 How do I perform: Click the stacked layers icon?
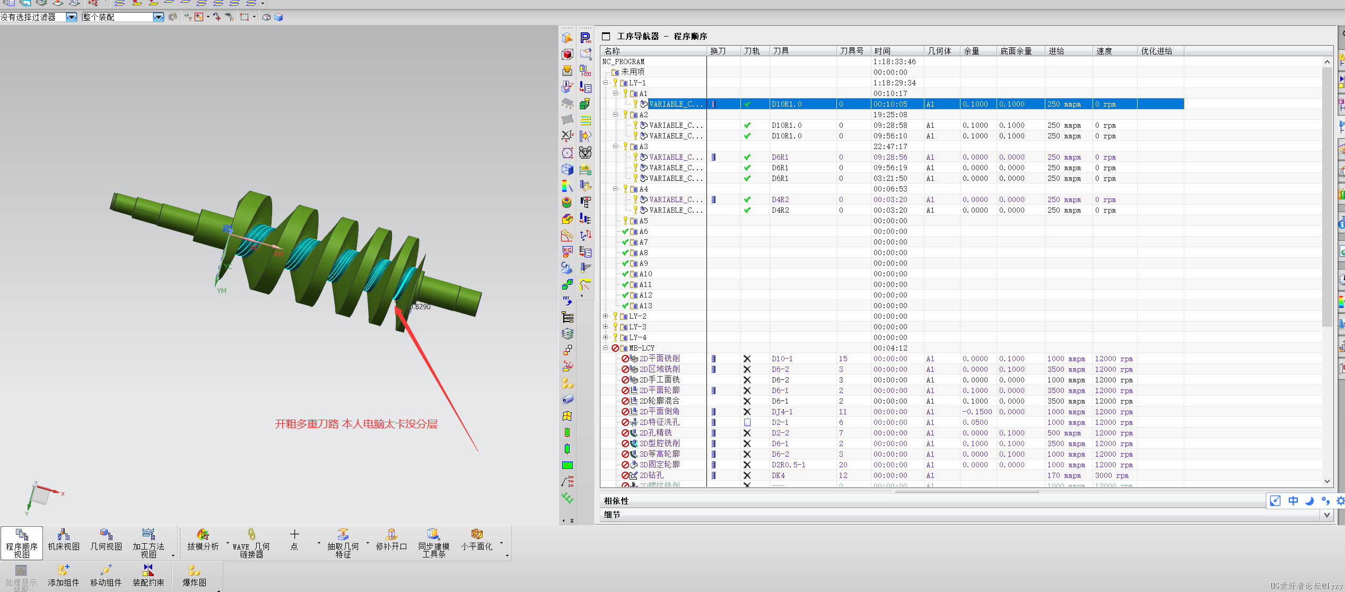pos(567,334)
